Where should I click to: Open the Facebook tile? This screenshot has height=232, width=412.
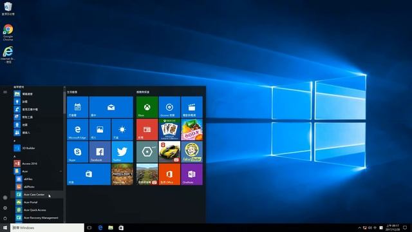tap(100, 152)
